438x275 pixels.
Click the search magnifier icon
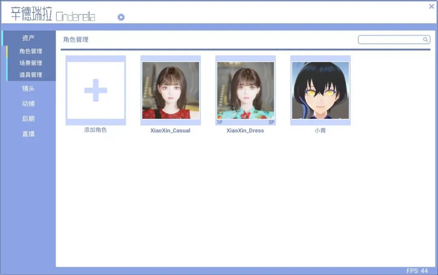click(x=425, y=39)
